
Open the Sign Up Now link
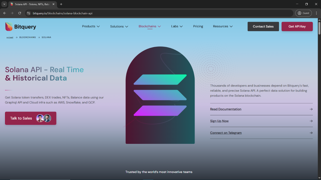(x=219, y=121)
